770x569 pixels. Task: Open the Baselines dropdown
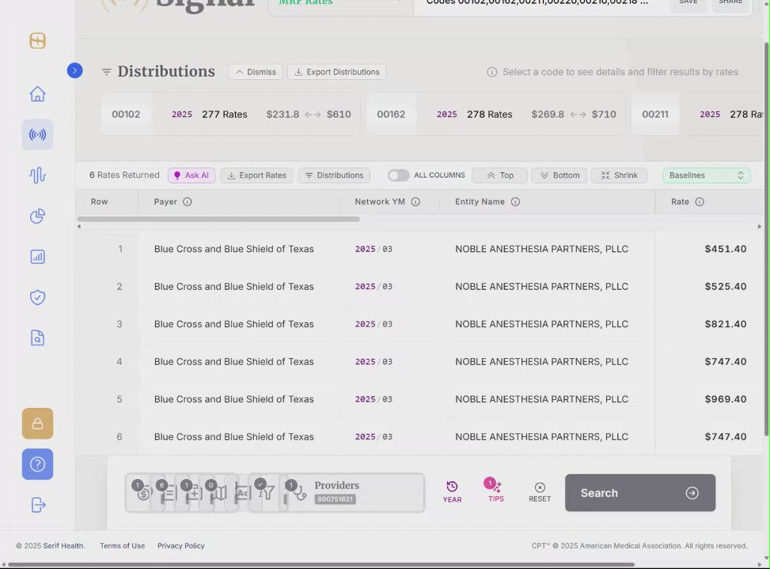coord(707,175)
